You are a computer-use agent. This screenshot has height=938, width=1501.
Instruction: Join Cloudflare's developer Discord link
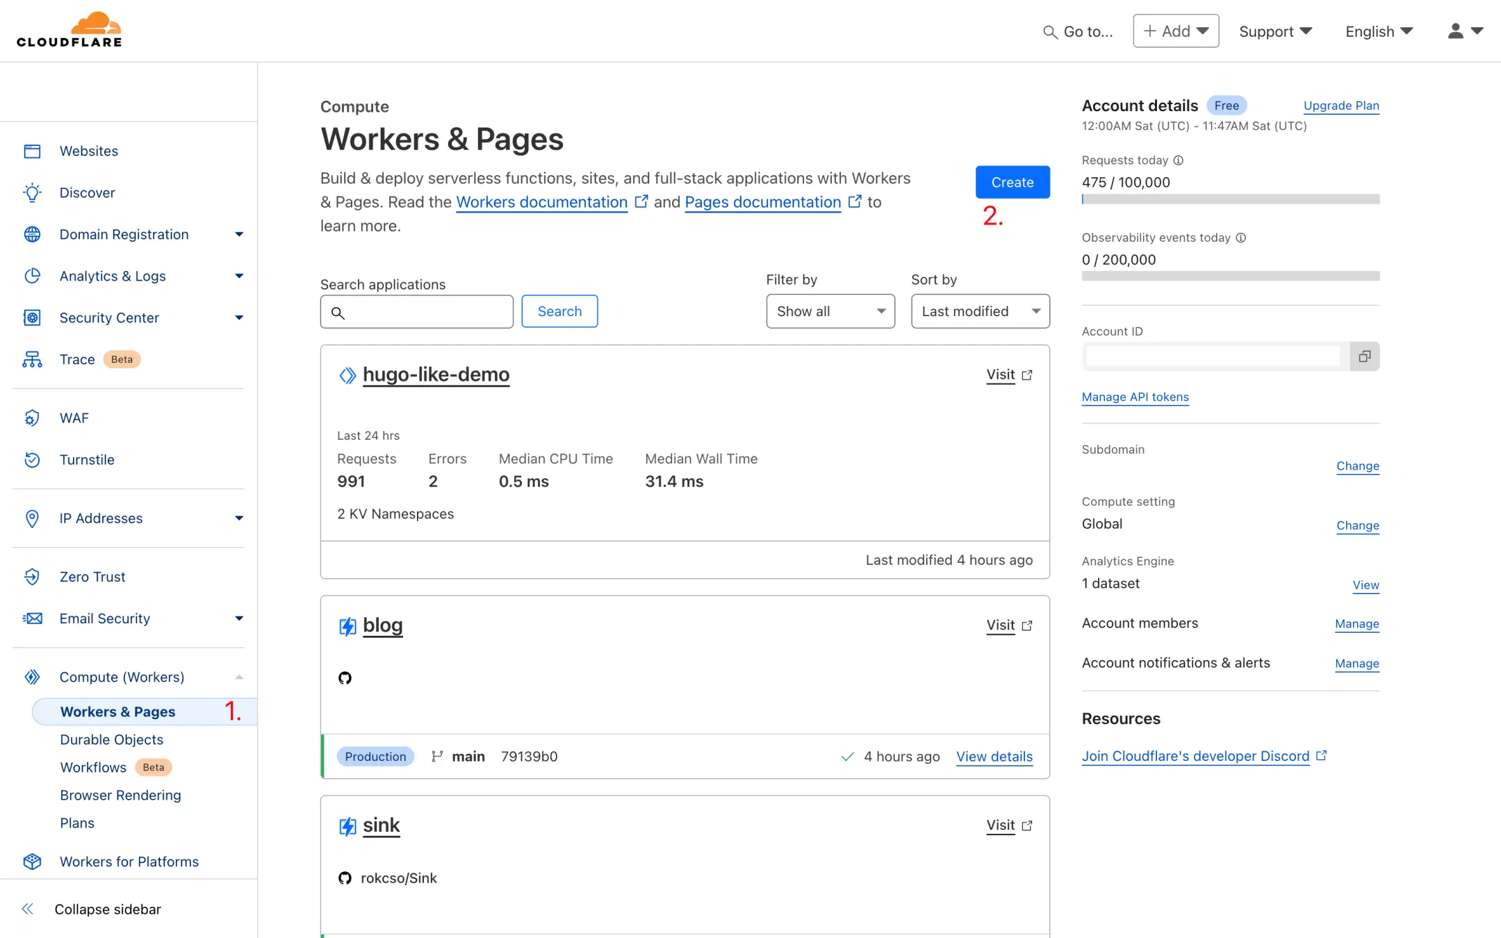pyautogui.click(x=1204, y=756)
